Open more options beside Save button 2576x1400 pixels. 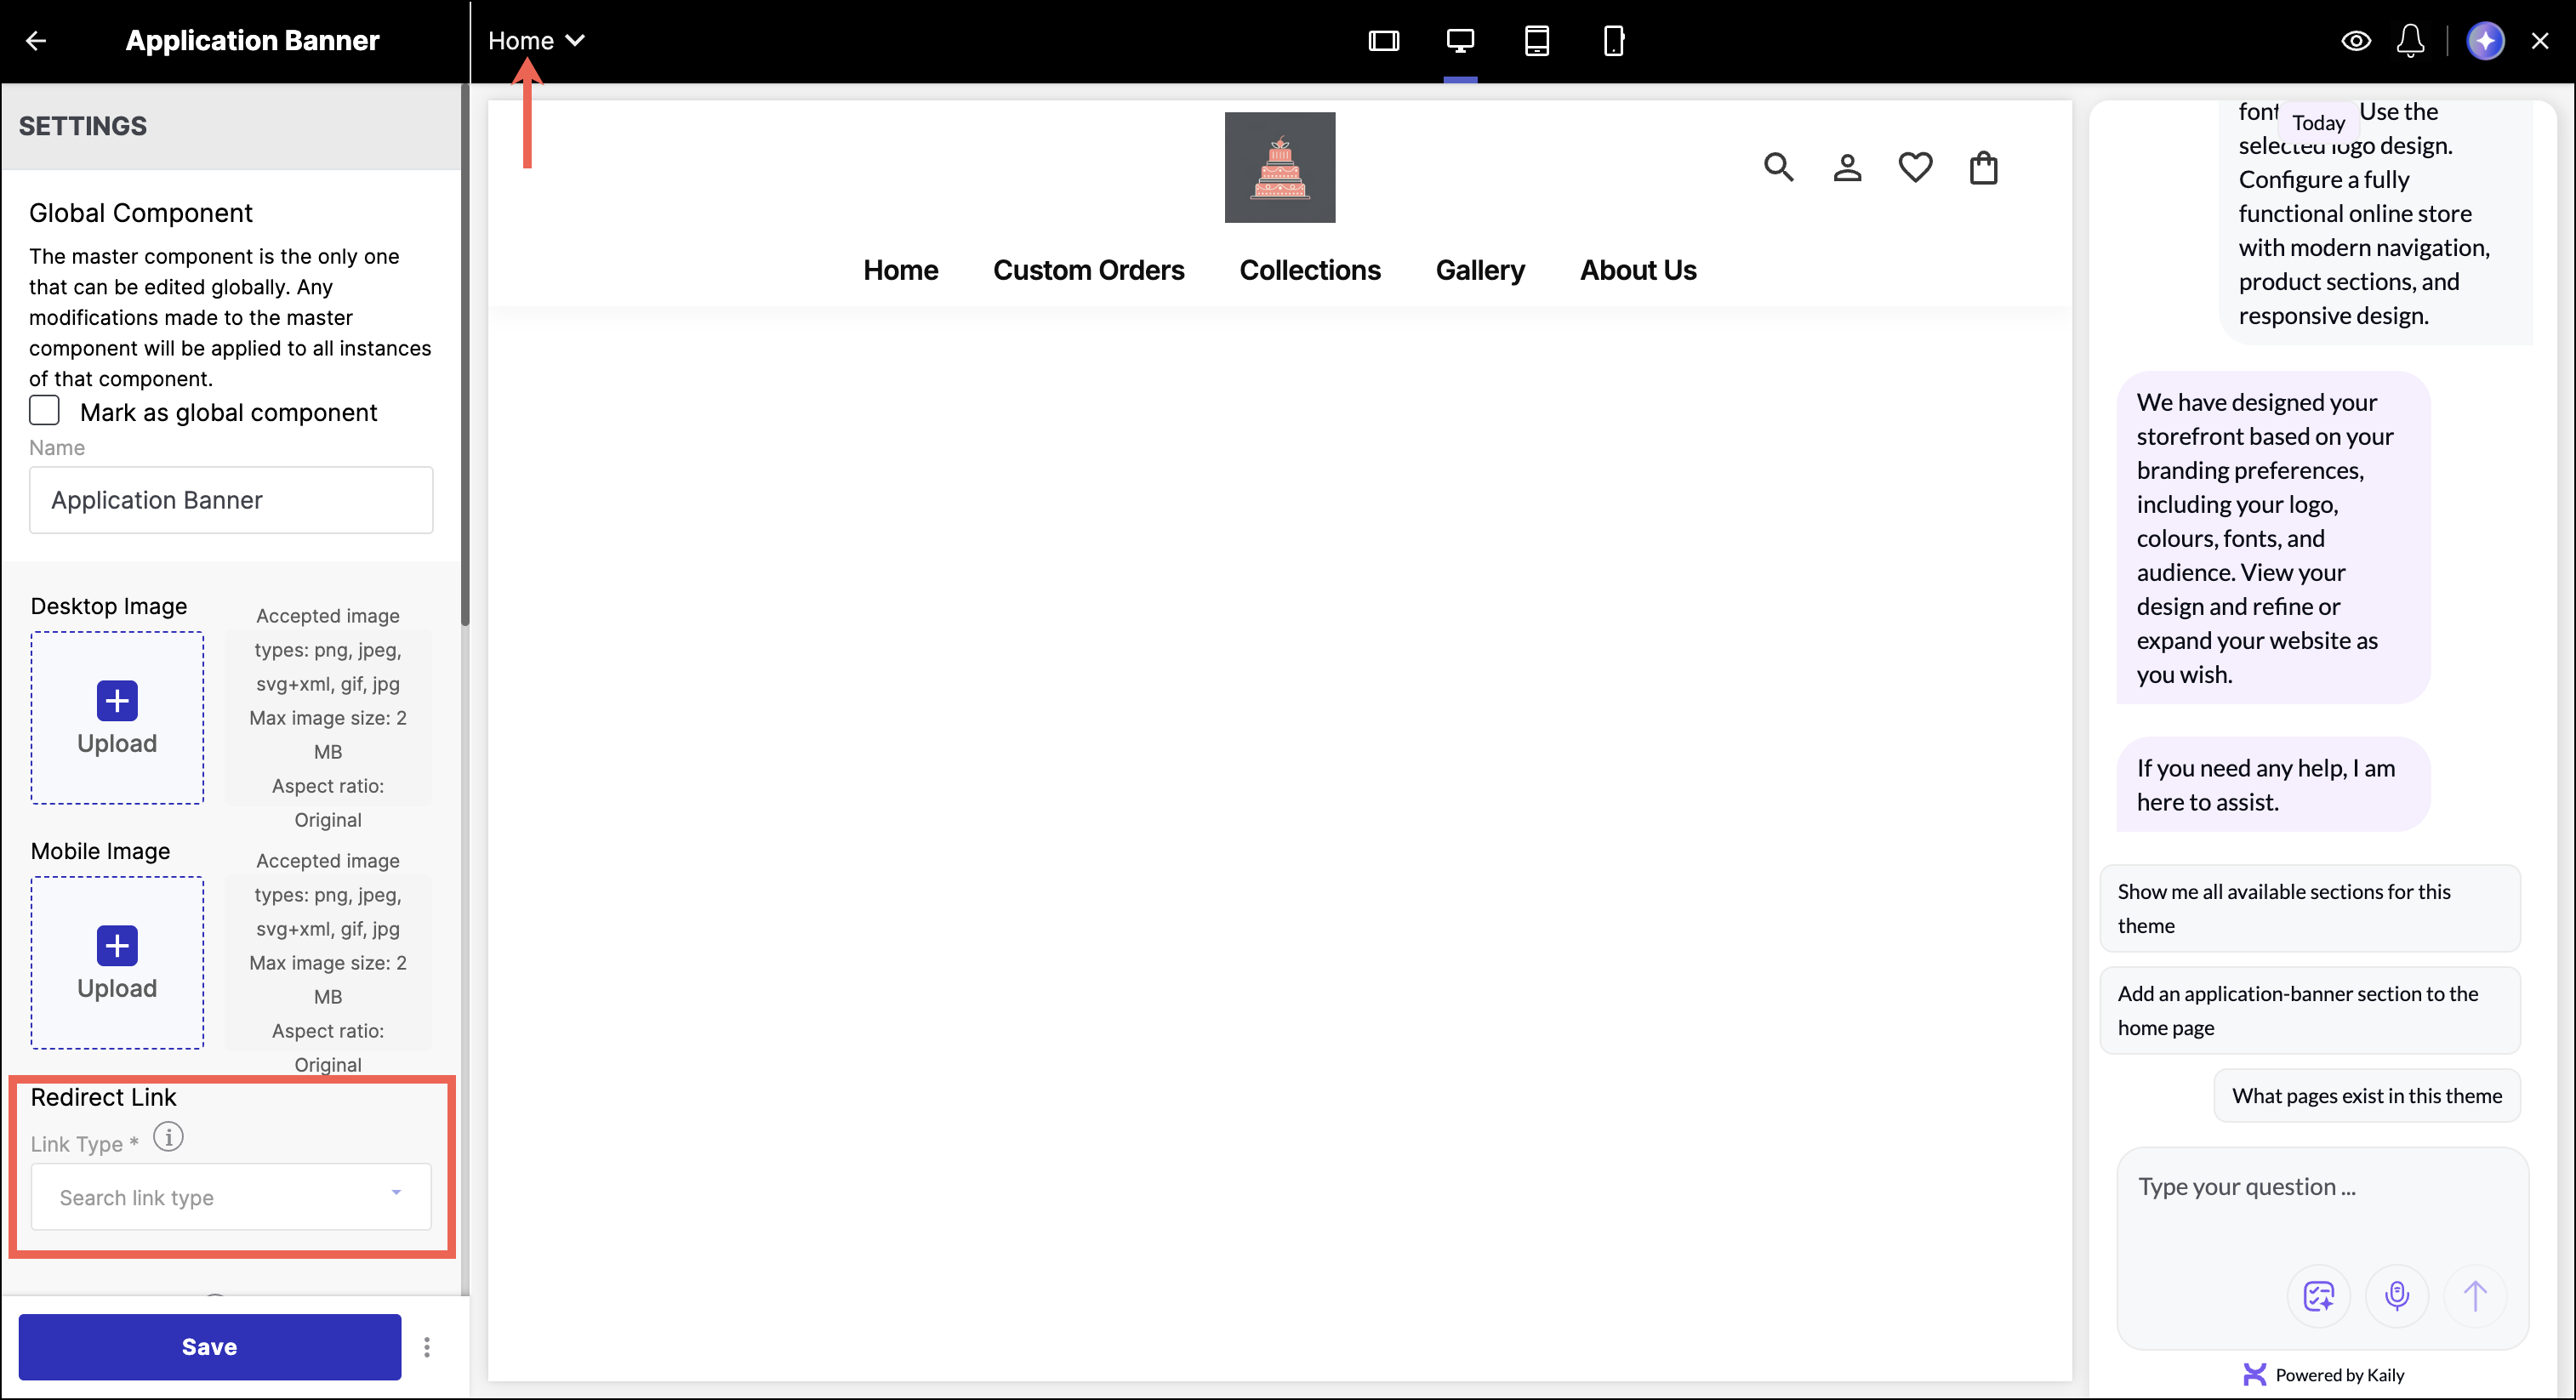427,1347
